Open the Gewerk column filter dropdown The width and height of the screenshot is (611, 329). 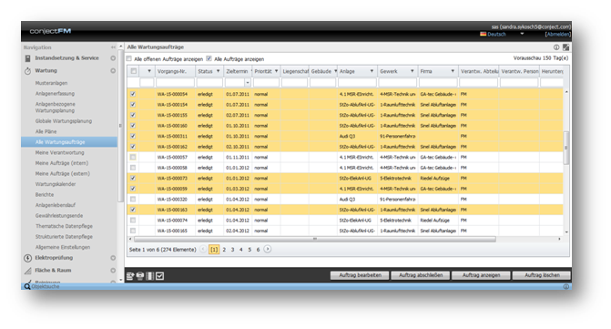point(412,71)
